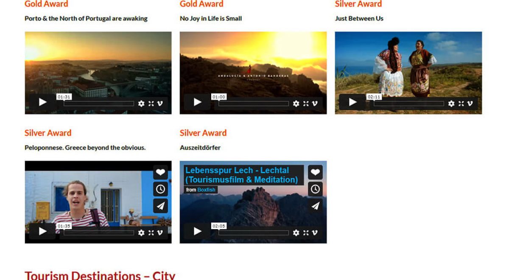Like the Lebensspur Lech video
The height and width of the screenshot is (280, 509).
[315, 172]
